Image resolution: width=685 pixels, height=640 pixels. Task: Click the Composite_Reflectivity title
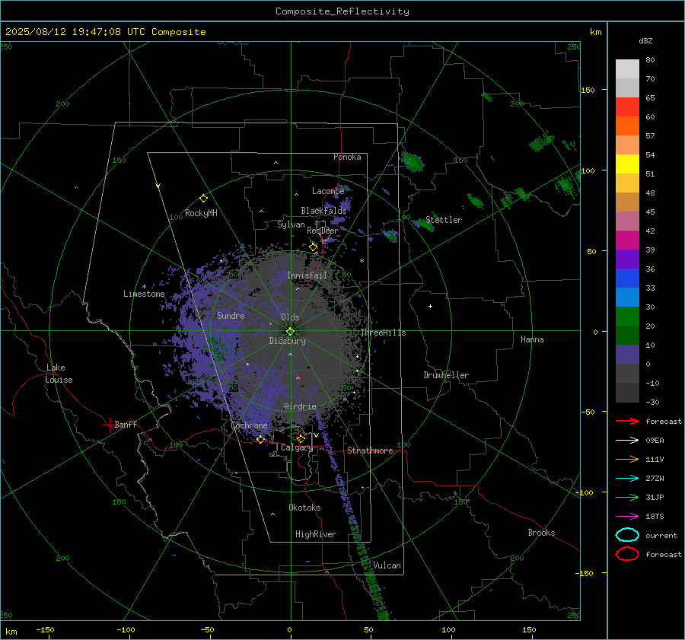tap(342, 11)
